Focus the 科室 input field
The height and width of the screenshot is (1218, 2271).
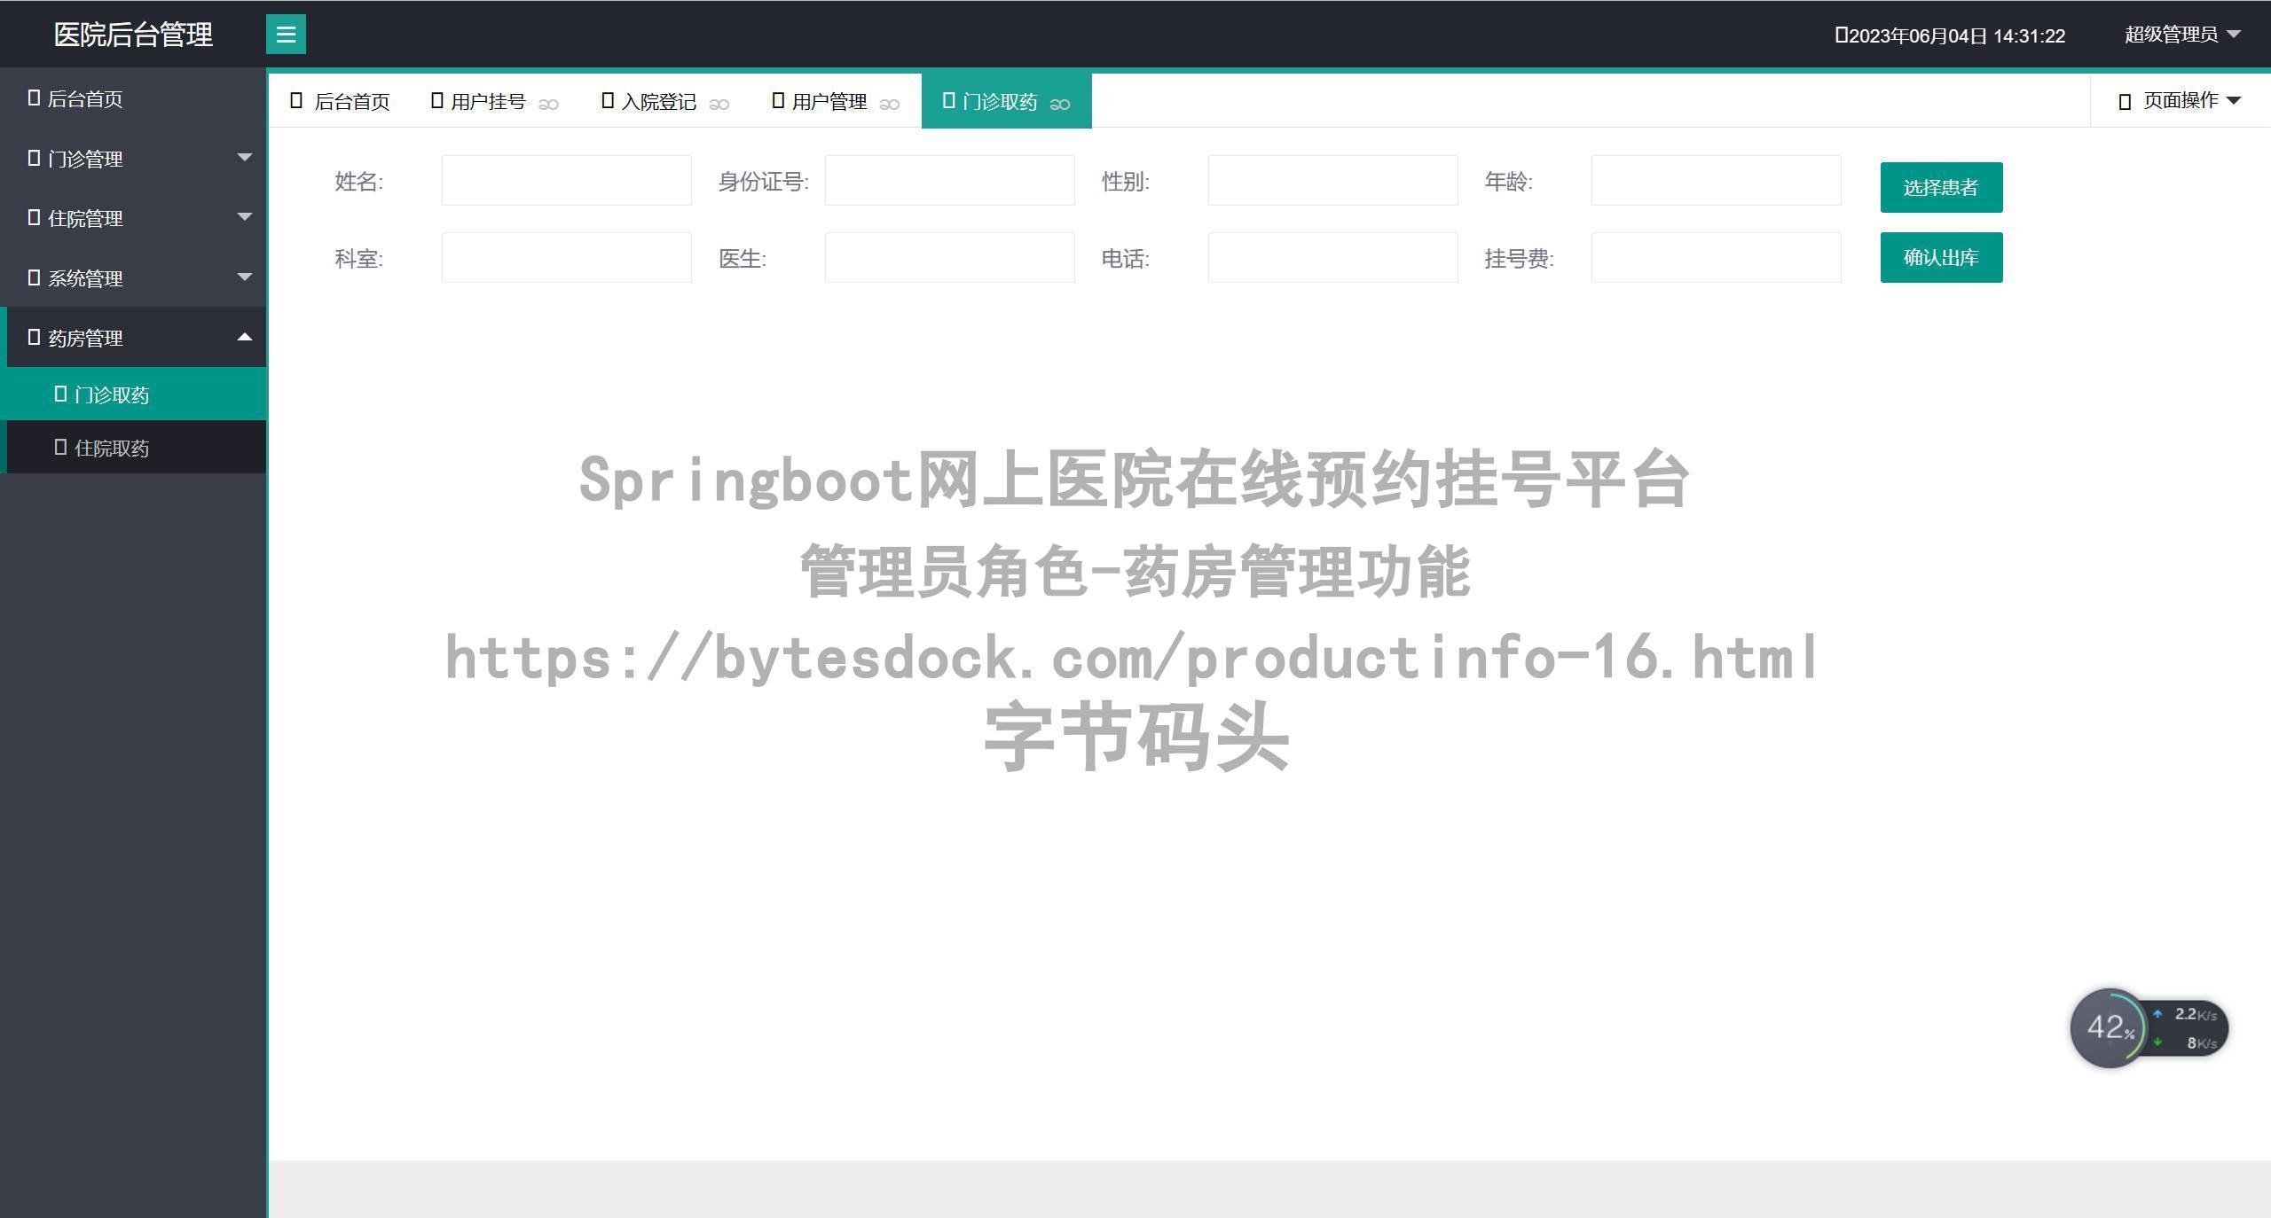[x=567, y=257]
